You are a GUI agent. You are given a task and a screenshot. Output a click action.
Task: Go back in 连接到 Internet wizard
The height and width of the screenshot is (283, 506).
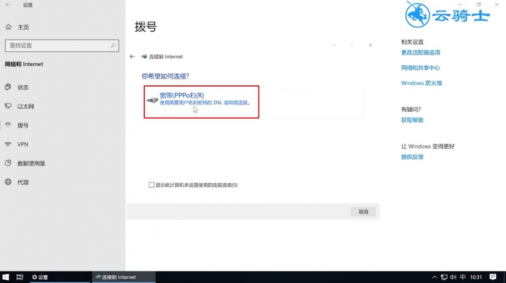coord(132,56)
